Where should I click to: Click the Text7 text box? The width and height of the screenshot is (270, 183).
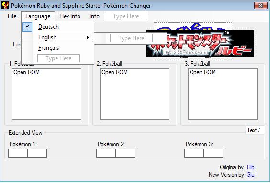click(255, 130)
